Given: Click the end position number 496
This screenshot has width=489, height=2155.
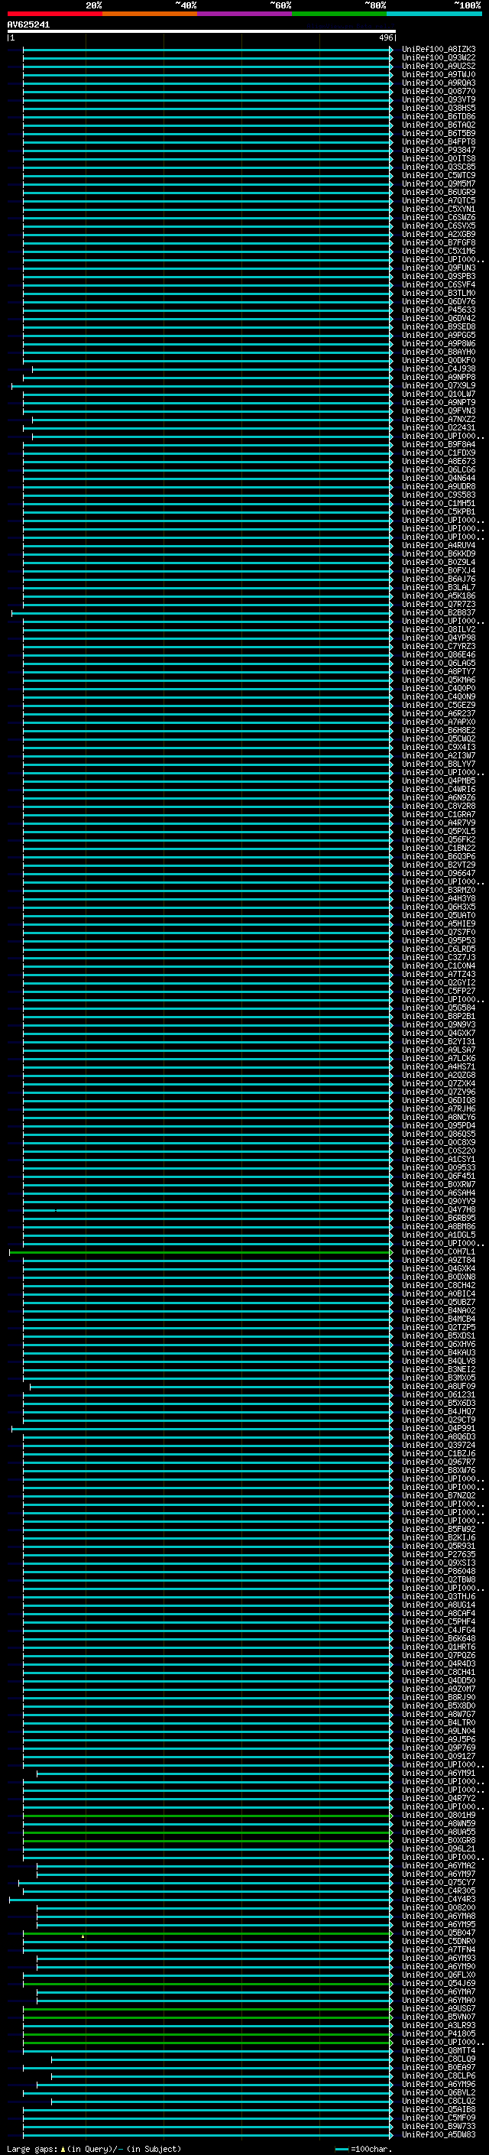Looking at the screenshot, I should [385, 37].
